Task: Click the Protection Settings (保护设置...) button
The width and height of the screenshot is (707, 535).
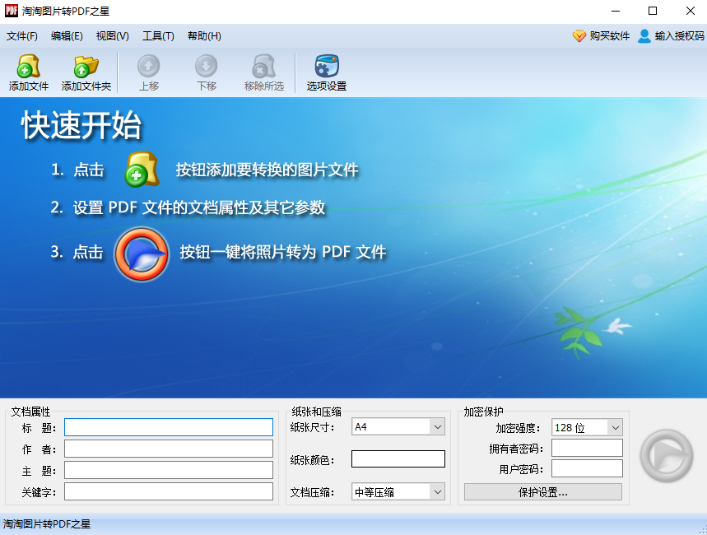Action: point(543,492)
